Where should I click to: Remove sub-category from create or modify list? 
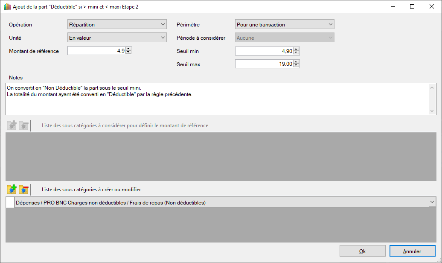[x=23, y=190]
